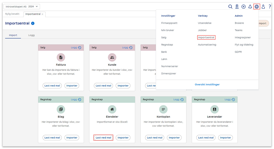Open Integrasjoner in the Admin column
Image resolution: width=274 pixels, height=149 pixels.
click(243, 38)
